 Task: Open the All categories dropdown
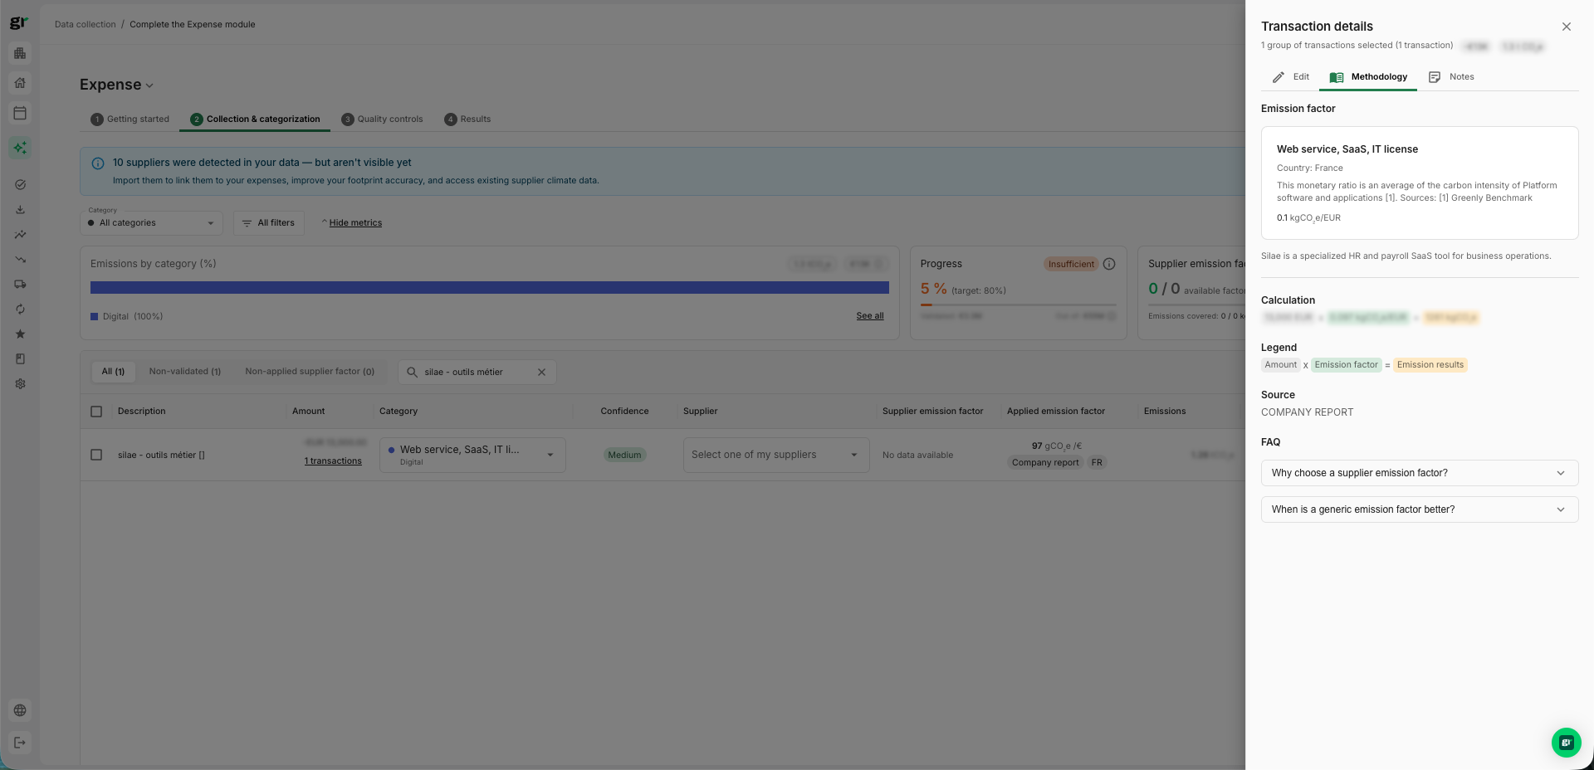[x=152, y=222]
